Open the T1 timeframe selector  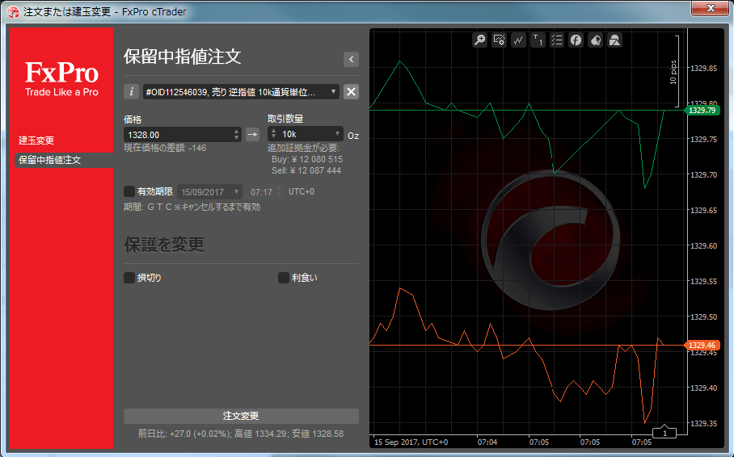pyautogui.click(x=538, y=40)
